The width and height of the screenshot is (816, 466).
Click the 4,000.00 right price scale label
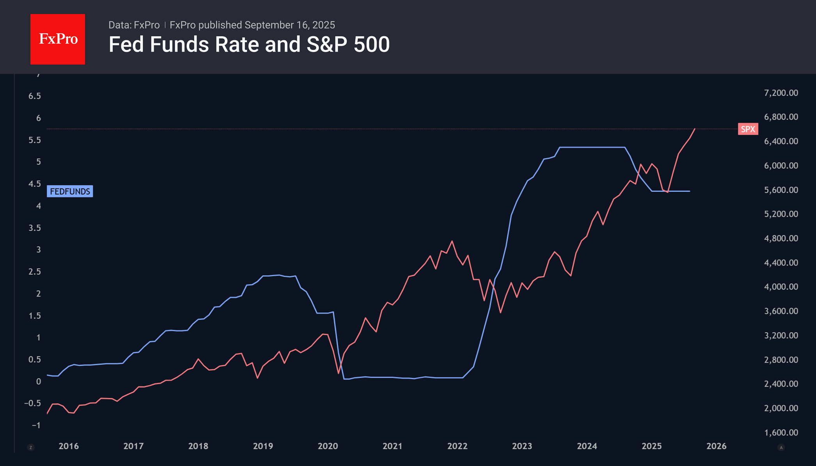click(x=781, y=287)
